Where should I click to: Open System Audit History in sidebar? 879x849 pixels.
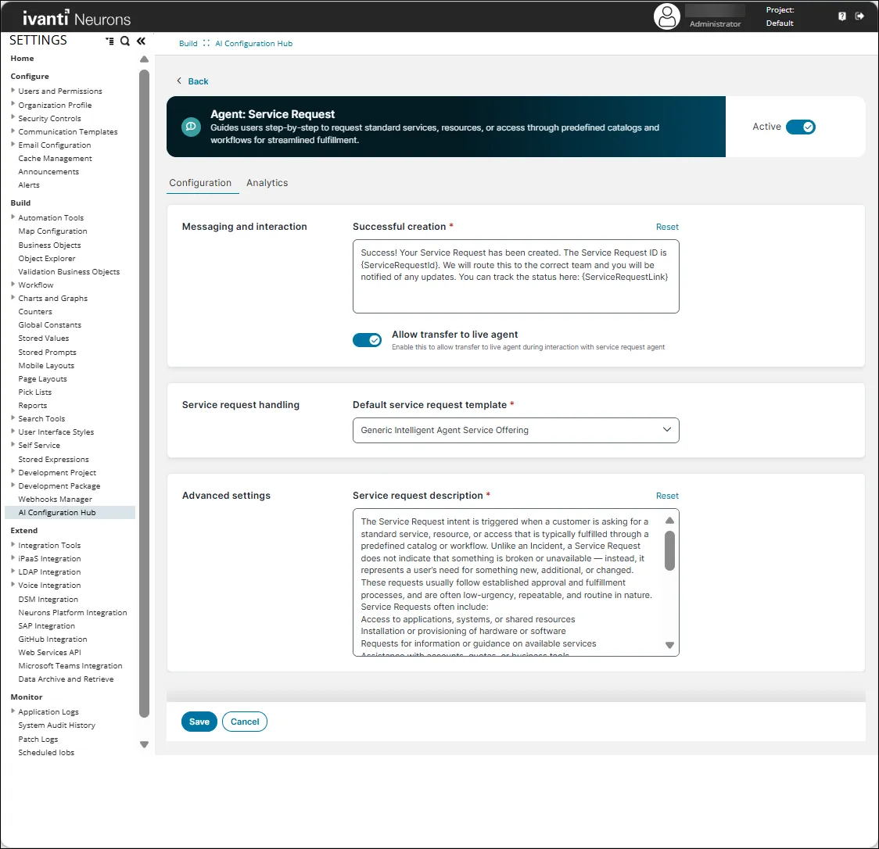(56, 725)
